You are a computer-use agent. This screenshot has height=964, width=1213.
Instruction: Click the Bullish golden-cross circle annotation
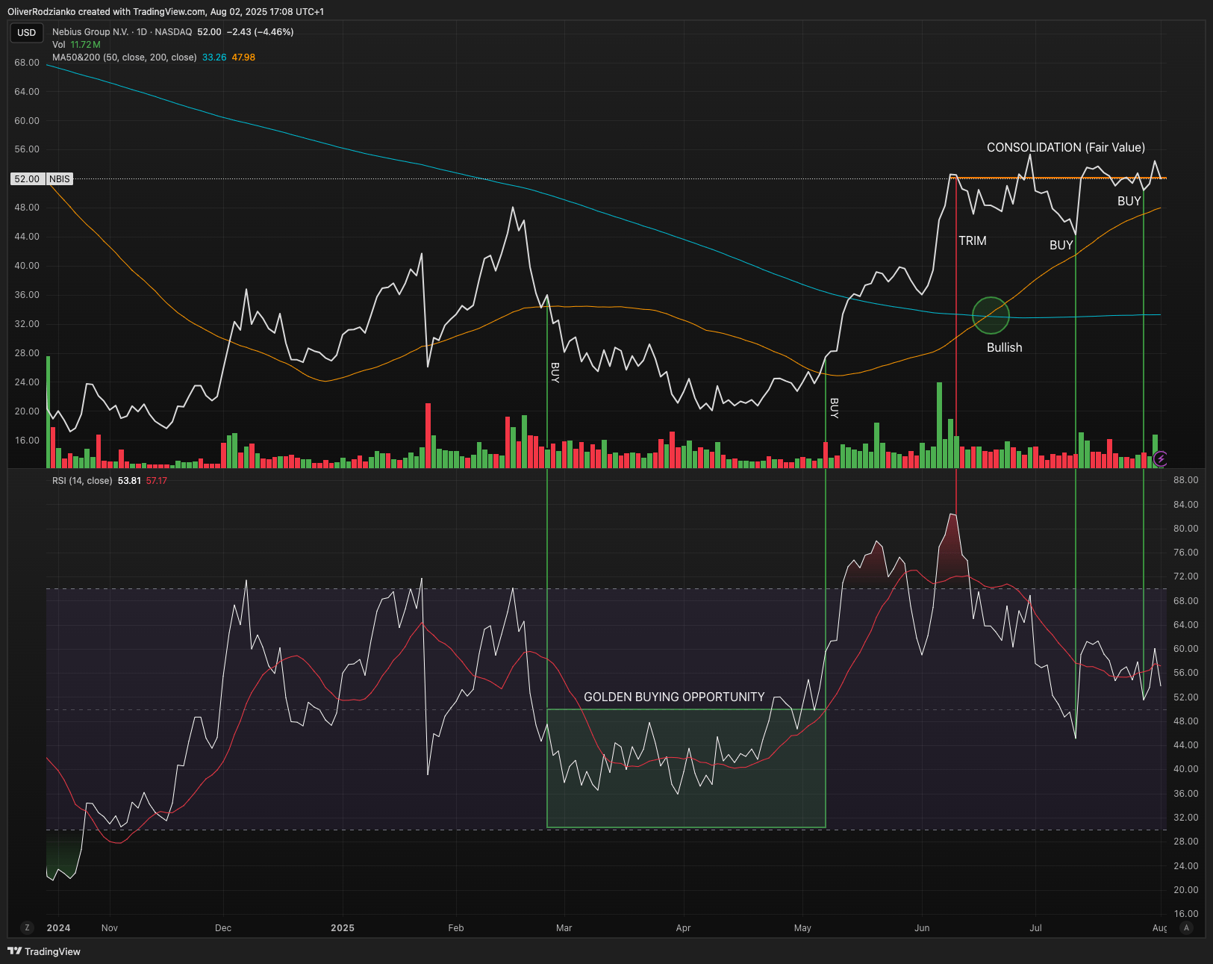point(991,315)
